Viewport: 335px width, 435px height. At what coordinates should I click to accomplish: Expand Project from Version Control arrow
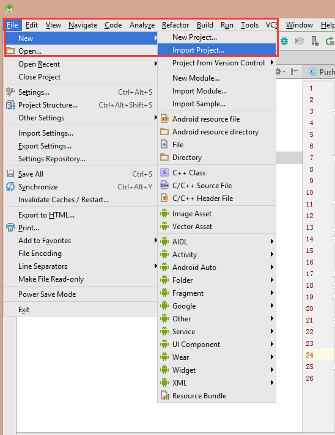coord(272,63)
